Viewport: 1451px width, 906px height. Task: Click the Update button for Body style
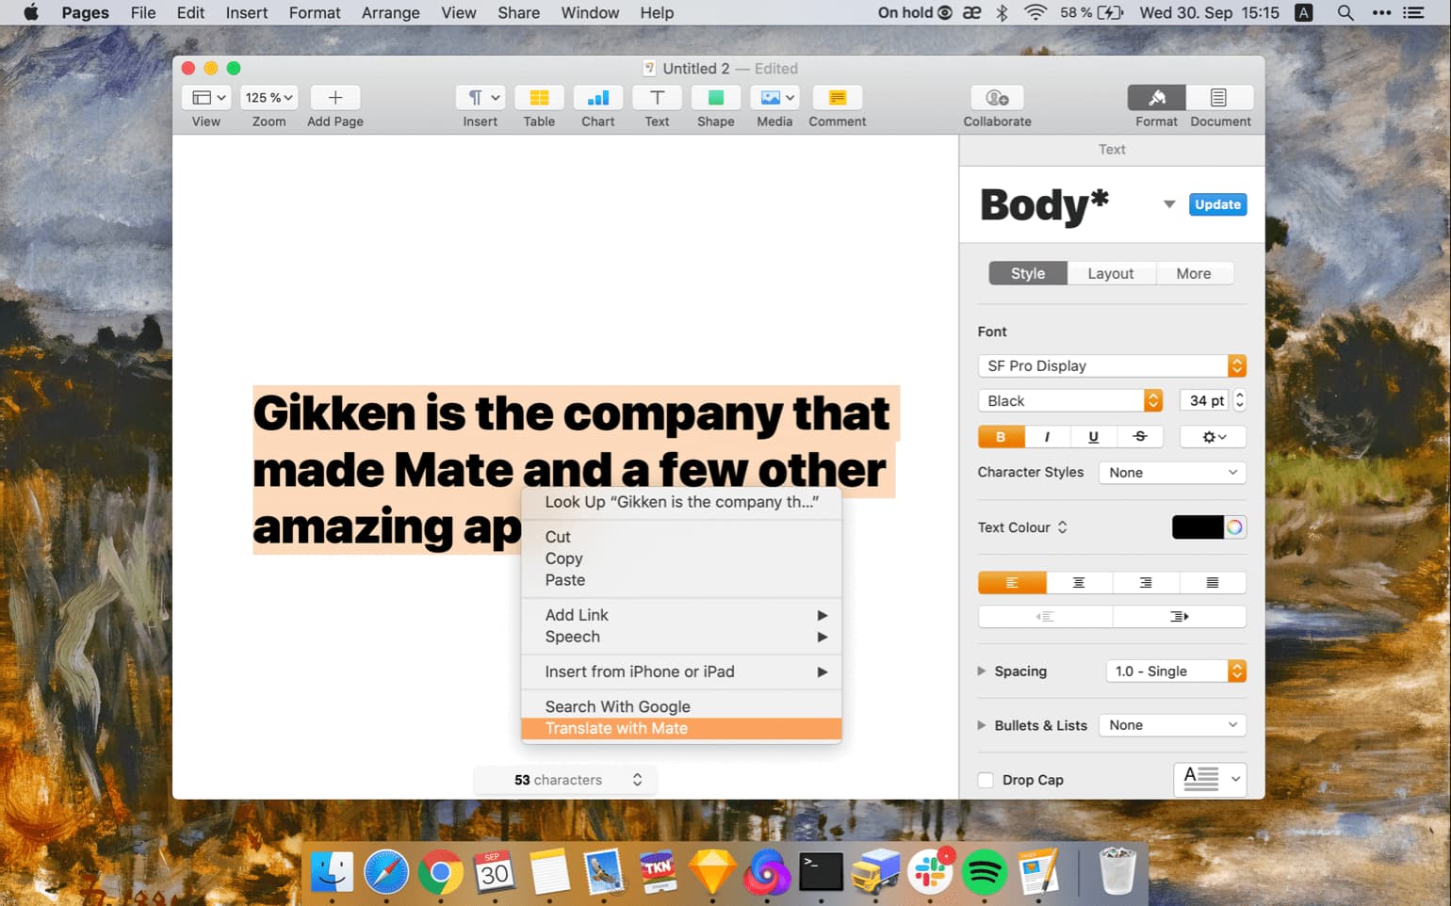point(1217,204)
